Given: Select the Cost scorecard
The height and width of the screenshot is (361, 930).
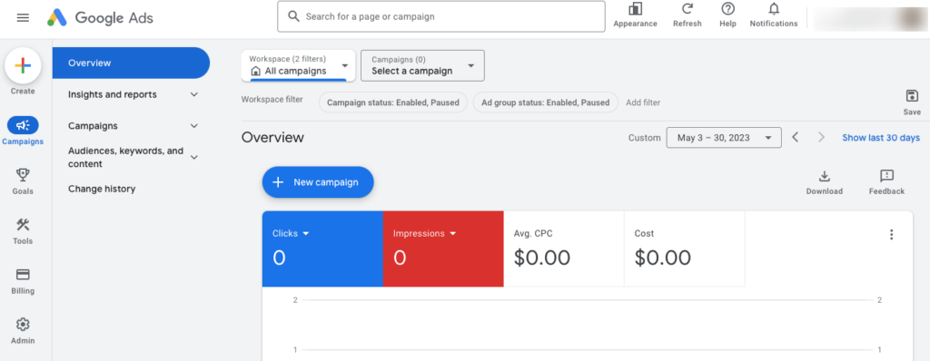Looking at the screenshot, I should click(x=685, y=249).
